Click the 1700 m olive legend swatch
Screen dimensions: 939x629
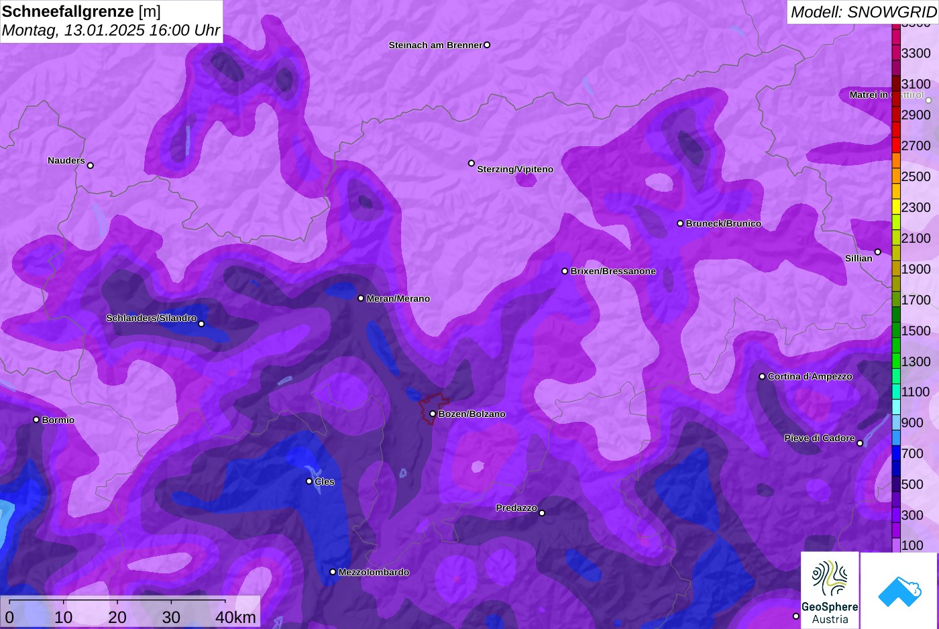[896, 300]
